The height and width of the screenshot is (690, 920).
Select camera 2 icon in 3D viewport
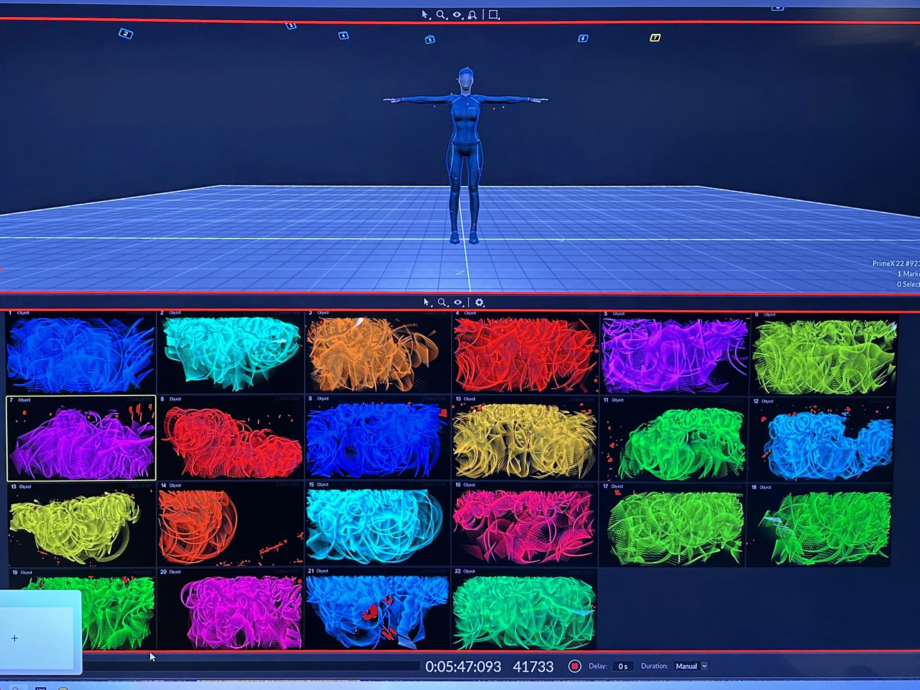126,34
